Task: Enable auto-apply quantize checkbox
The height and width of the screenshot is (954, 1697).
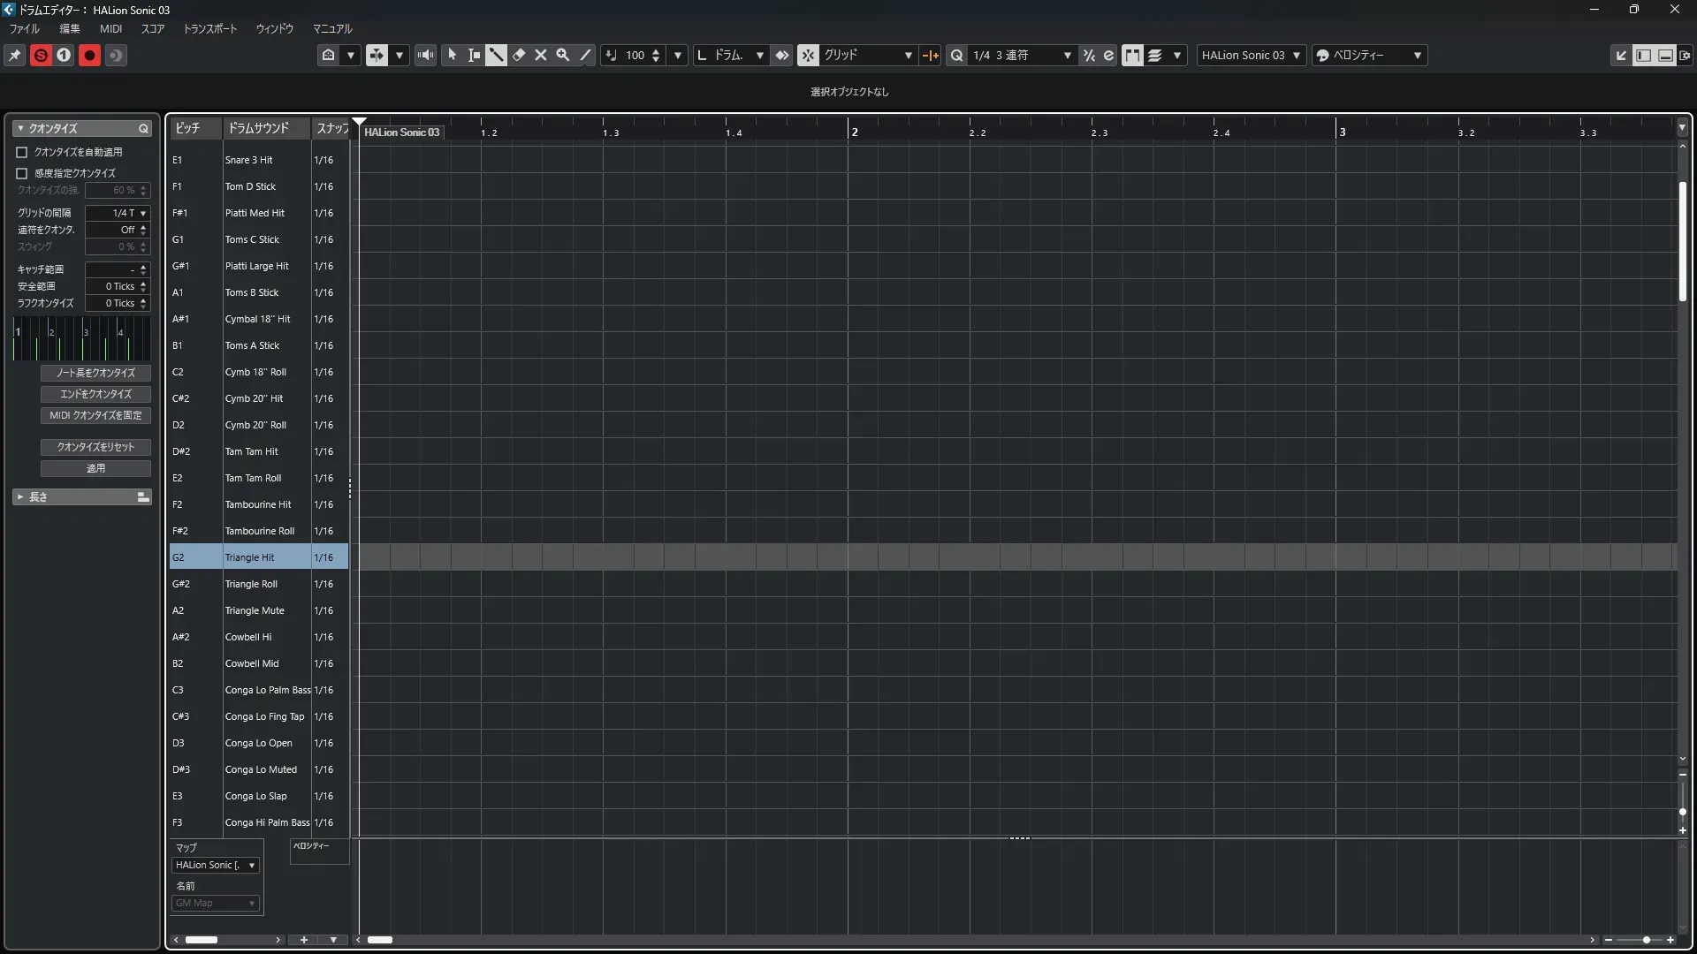Action: 22,152
